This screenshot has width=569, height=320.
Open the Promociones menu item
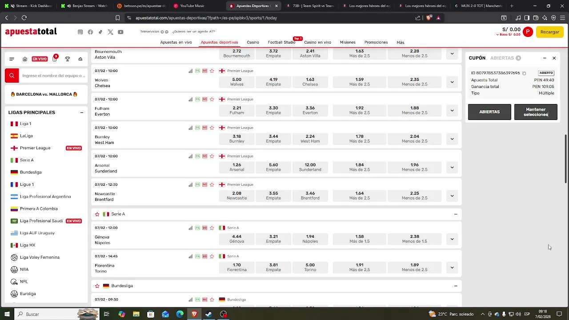click(x=376, y=42)
